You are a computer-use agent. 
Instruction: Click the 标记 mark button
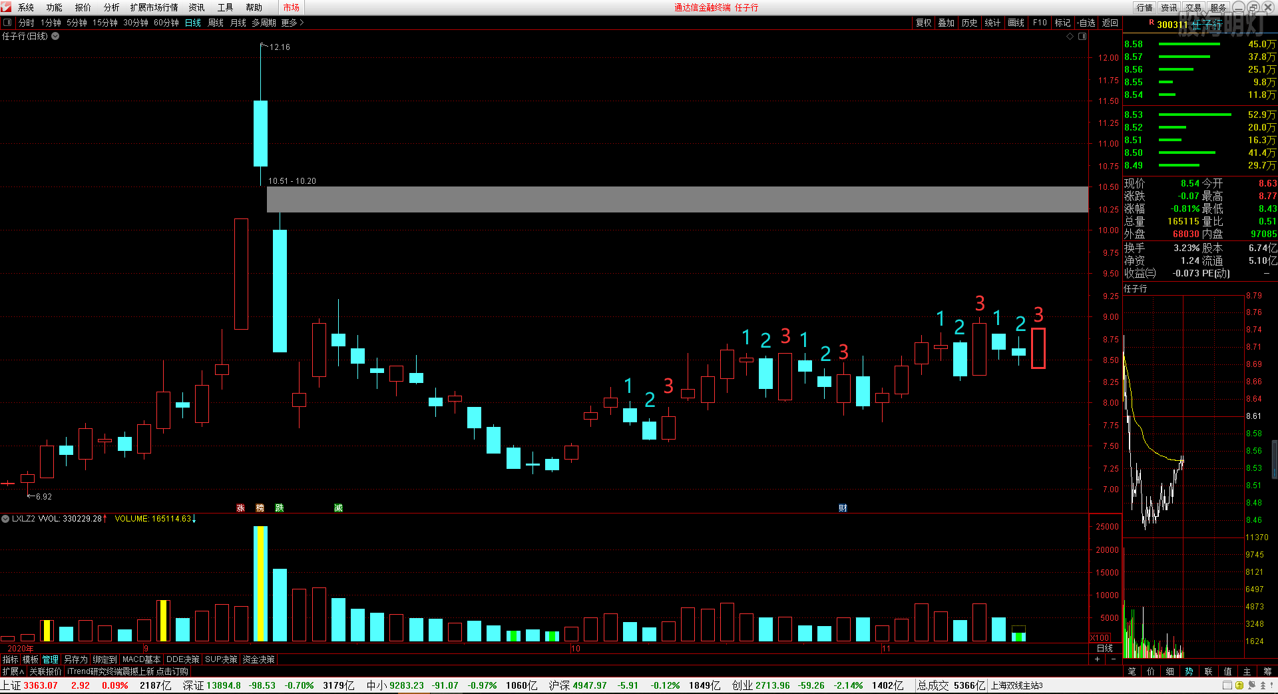pyautogui.click(x=1063, y=23)
